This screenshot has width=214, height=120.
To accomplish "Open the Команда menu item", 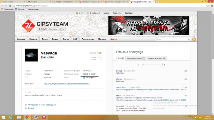I will tap(21, 39).
